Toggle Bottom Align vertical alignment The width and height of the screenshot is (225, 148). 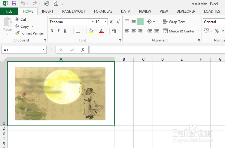[x=140, y=22]
